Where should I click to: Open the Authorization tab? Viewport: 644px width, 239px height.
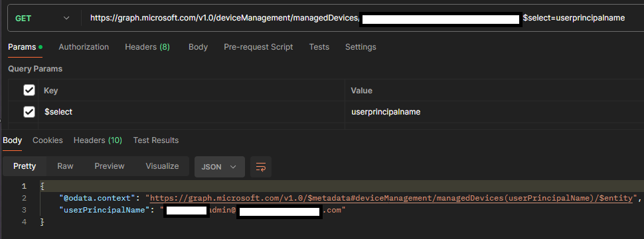pos(84,47)
